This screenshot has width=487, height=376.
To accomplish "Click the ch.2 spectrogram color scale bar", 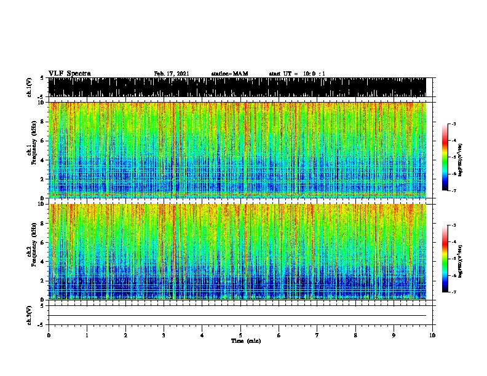I will pyautogui.click(x=445, y=259).
